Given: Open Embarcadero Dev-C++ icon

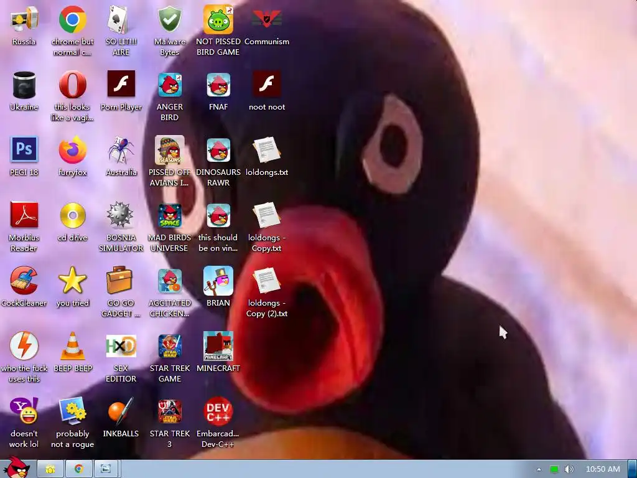Looking at the screenshot, I should [x=218, y=411].
